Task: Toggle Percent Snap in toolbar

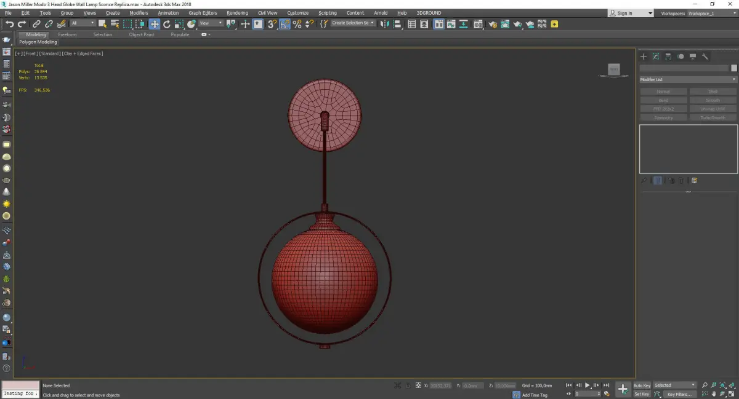Action: click(297, 24)
